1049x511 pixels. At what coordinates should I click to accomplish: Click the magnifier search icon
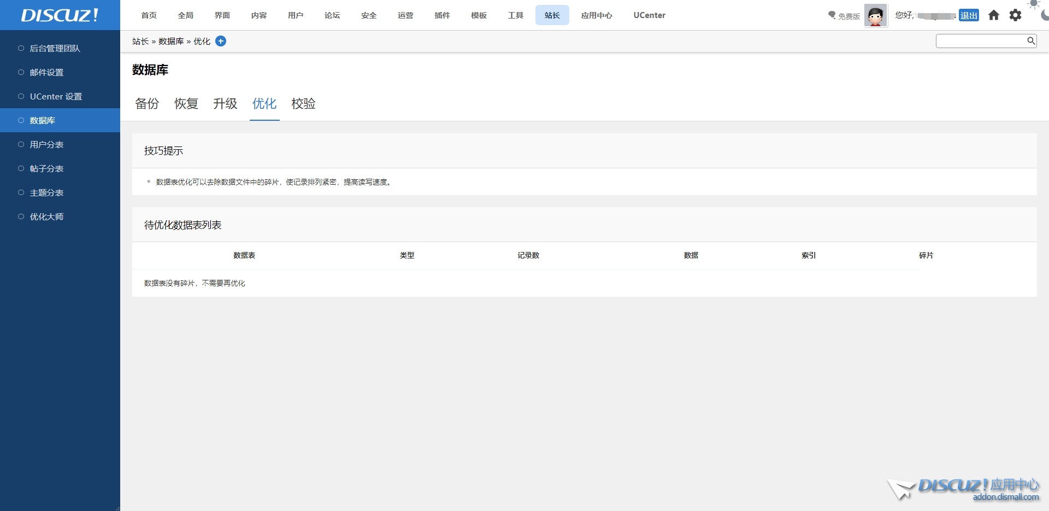tap(1030, 40)
